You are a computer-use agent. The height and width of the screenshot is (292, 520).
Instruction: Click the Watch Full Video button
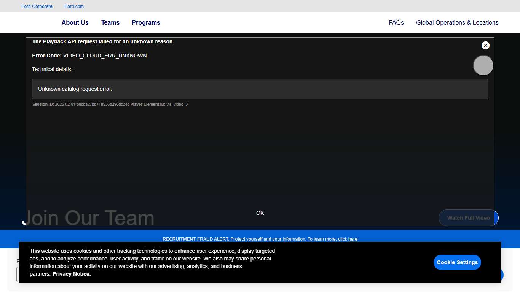[x=468, y=218]
